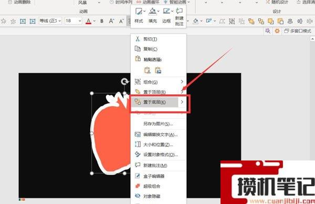Expand the Send to Back submenu chevron
The height and width of the screenshot is (204, 315).
[x=182, y=102]
